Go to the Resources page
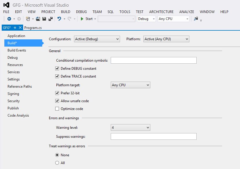The image size is (240, 169). (x=15, y=65)
